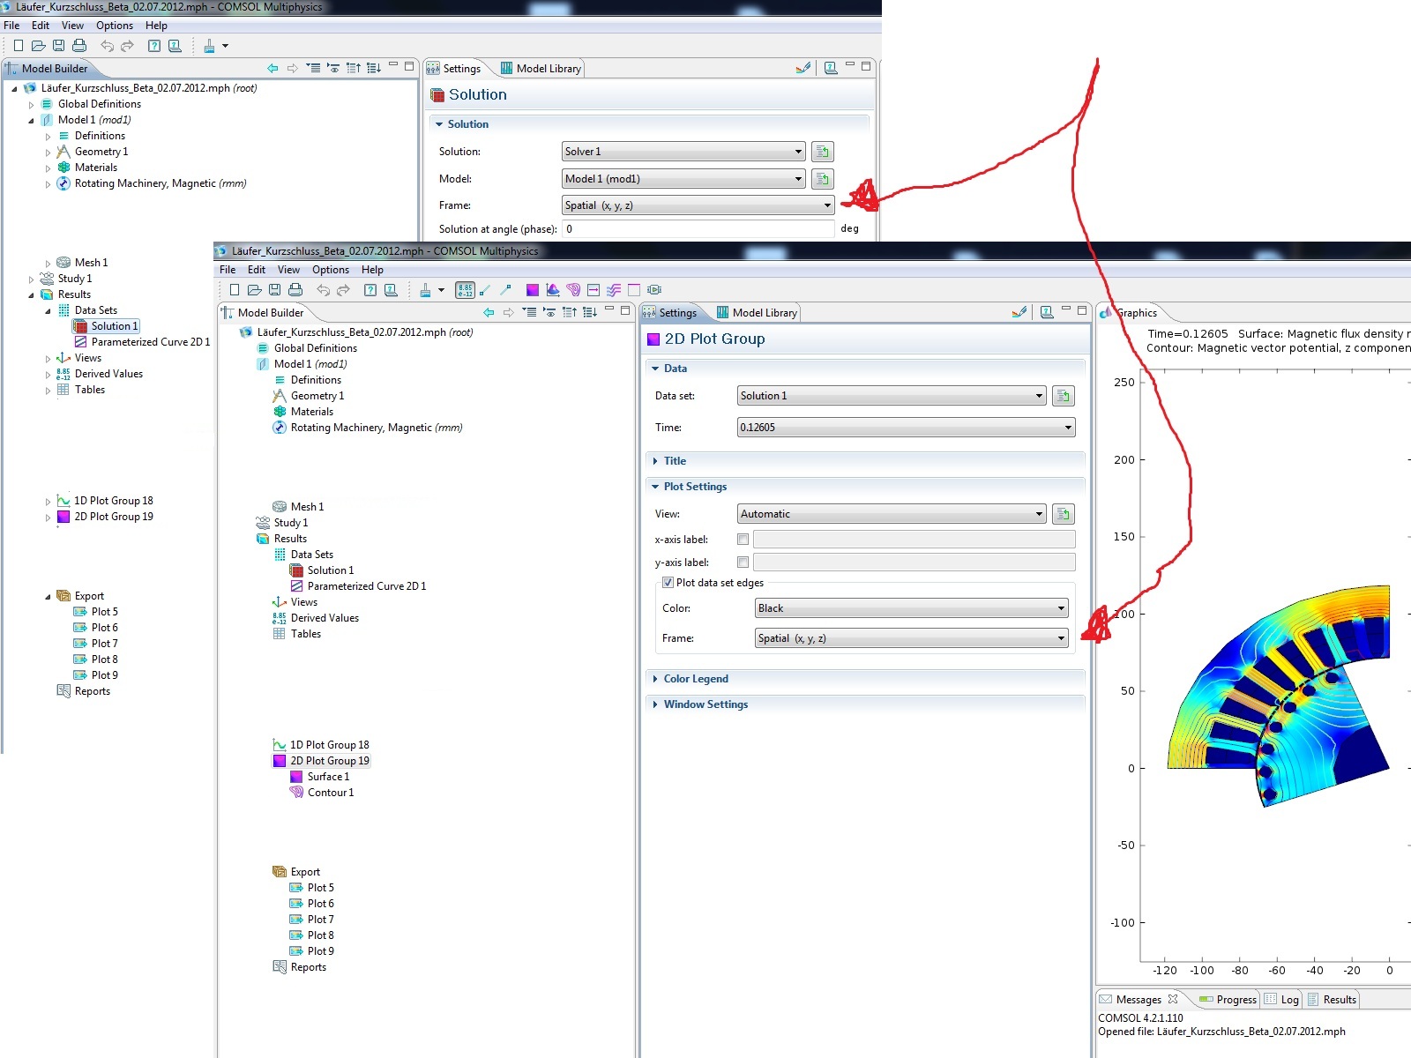Click help icon in background Settings panel header
This screenshot has height=1058, width=1411.
click(831, 68)
